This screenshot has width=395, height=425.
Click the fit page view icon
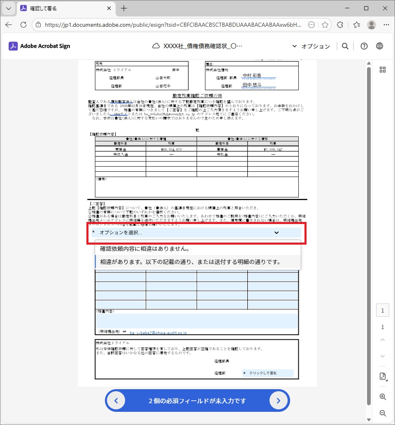click(x=383, y=376)
